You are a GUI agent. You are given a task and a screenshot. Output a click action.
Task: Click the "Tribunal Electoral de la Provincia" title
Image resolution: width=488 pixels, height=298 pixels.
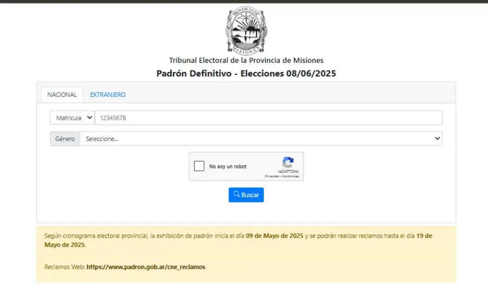tap(246, 60)
